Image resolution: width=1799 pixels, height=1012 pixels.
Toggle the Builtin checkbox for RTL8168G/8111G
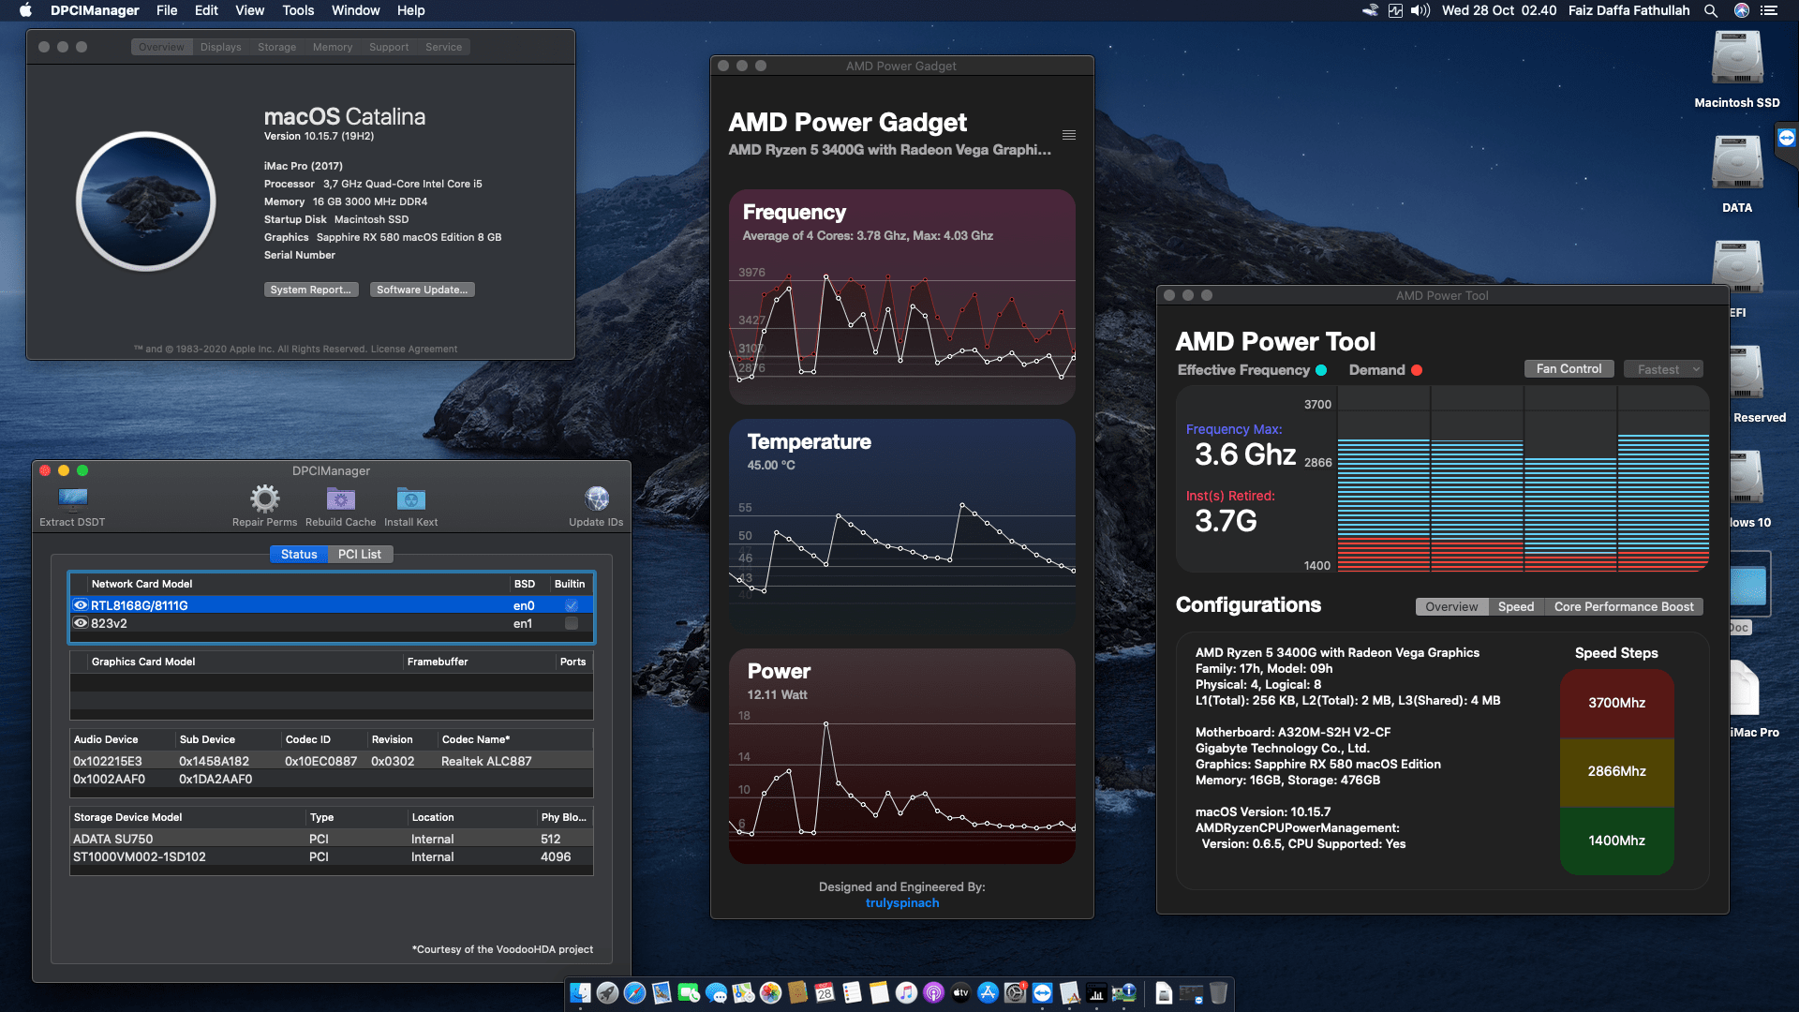[x=571, y=605]
